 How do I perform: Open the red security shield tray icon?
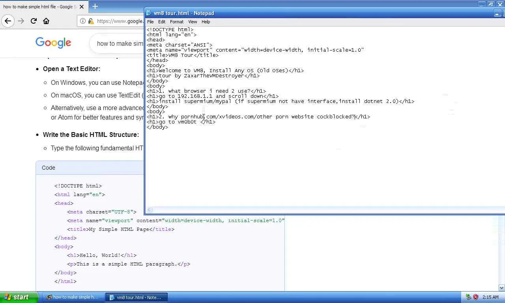point(475,297)
